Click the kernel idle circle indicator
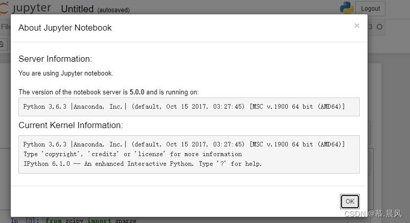Image resolution: width=410 pixels, height=223 pixels. pos(379,27)
